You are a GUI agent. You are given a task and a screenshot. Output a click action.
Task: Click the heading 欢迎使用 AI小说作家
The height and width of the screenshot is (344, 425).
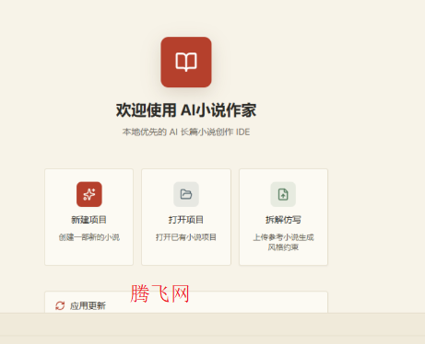coord(186,110)
